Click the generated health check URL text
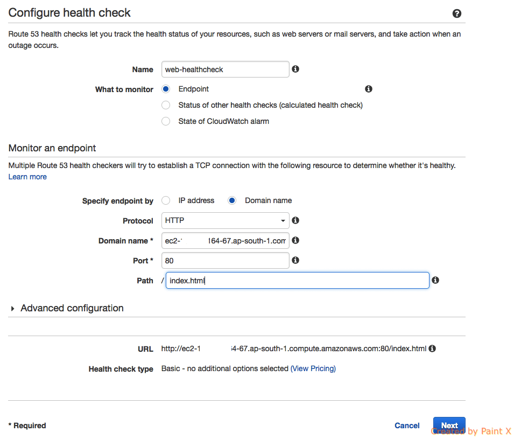This screenshot has width=514, height=439. pos(294,349)
